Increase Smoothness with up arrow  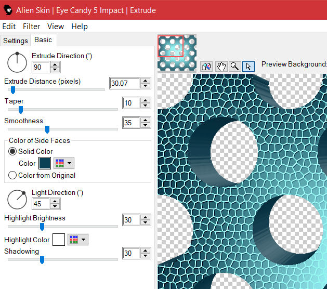pos(146,120)
